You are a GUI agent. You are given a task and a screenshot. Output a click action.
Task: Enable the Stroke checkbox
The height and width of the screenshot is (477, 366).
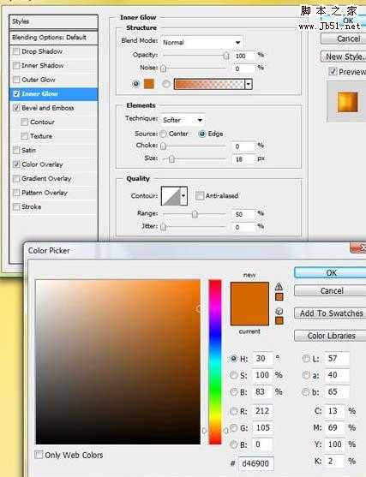tap(16, 207)
